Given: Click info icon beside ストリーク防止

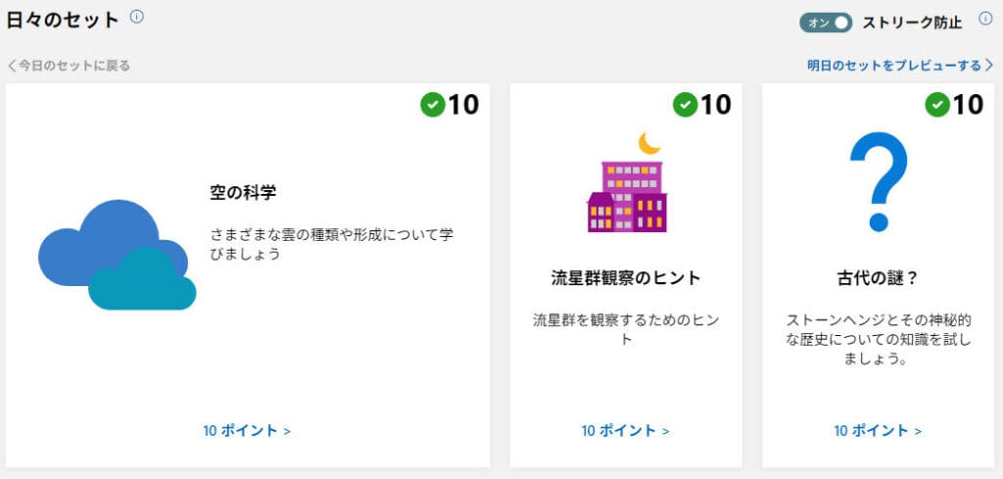Looking at the screenshot, I should tap(985, 19).
